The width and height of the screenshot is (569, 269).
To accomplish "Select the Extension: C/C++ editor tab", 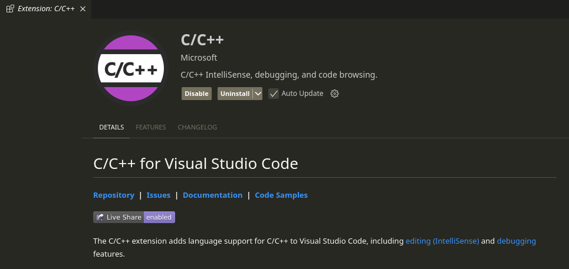I will point(46,9).
